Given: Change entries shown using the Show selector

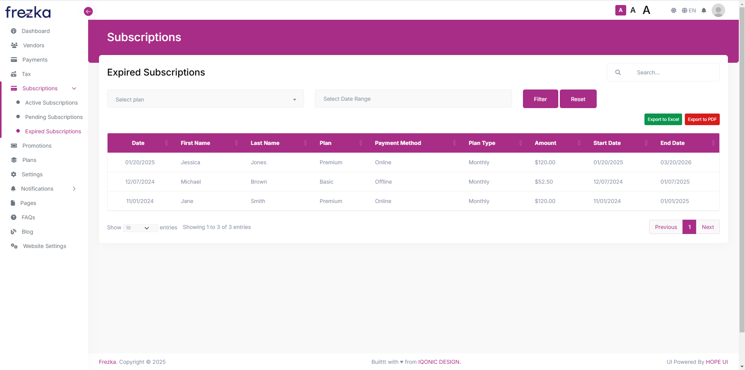Looking at the screenshot, I should pyautogui.click(x=140, y=228).
